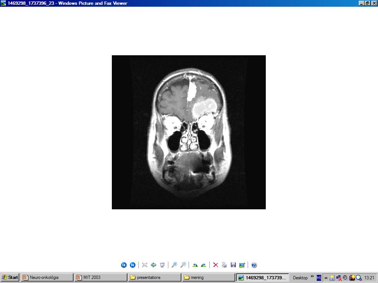
Task: Zoom in on the MRI image
Action: 174,265
